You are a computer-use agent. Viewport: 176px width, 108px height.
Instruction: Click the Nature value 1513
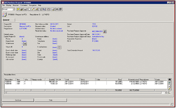pos(94,24)
